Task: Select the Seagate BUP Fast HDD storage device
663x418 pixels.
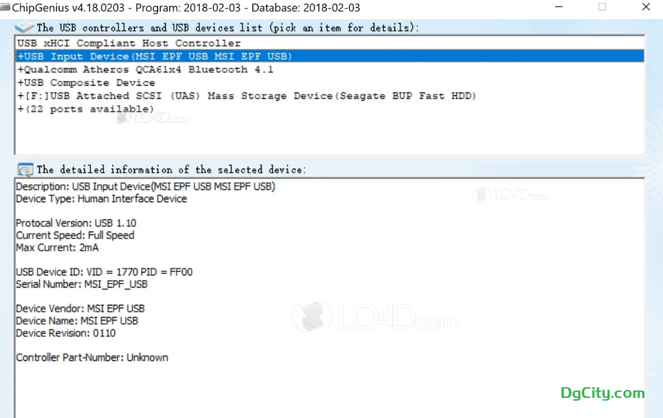Action: (247, 96)
